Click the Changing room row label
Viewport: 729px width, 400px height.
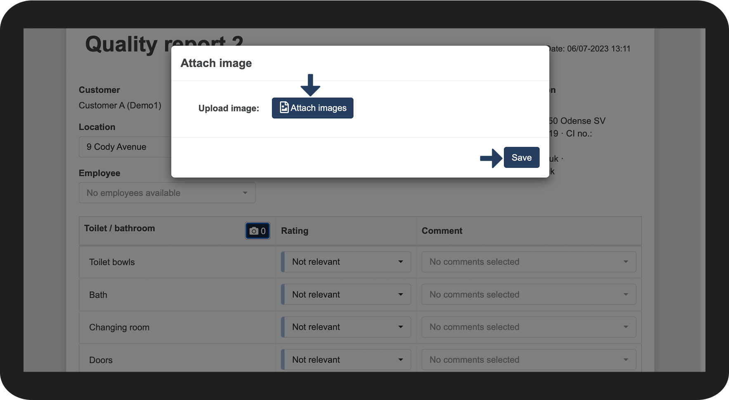click(x=119, y=327)
